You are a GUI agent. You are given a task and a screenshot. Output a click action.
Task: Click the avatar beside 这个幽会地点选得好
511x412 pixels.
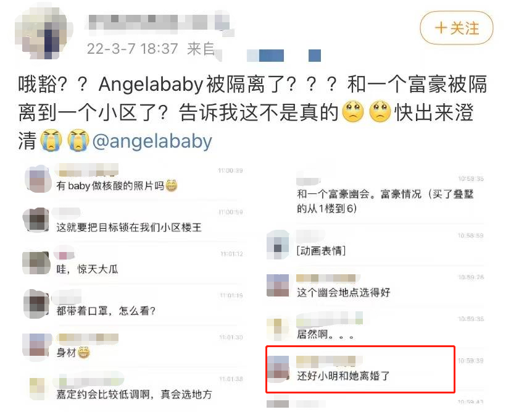click(278, 285)
